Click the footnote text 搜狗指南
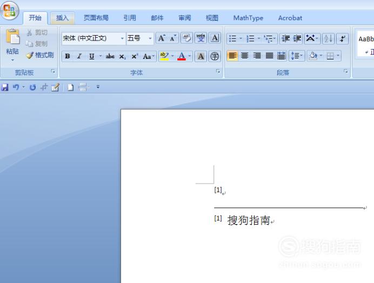Screen dimensions: 374x283 249,220
